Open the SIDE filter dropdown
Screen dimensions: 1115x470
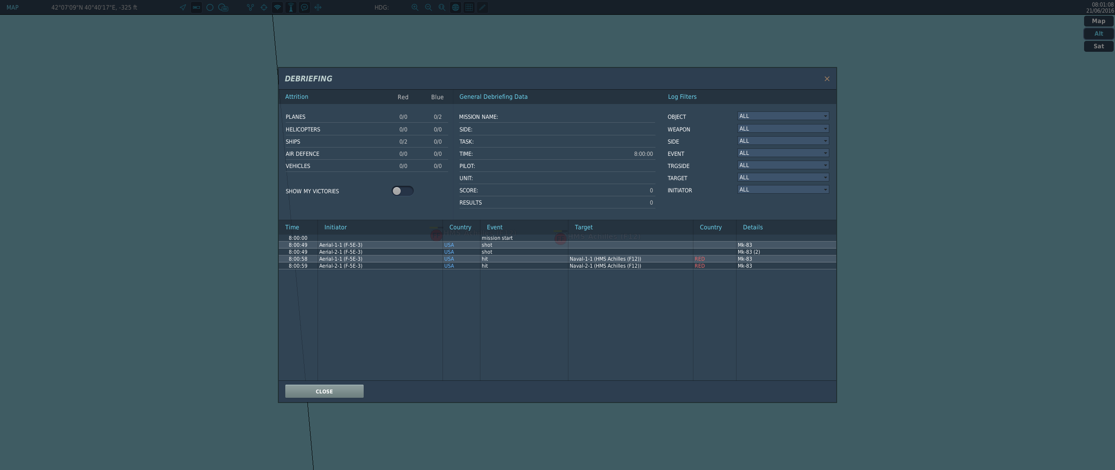click(x=783, y=141)
